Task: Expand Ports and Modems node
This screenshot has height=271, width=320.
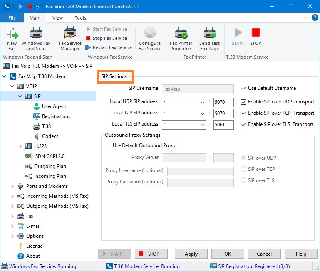Action: pos(12,186)
